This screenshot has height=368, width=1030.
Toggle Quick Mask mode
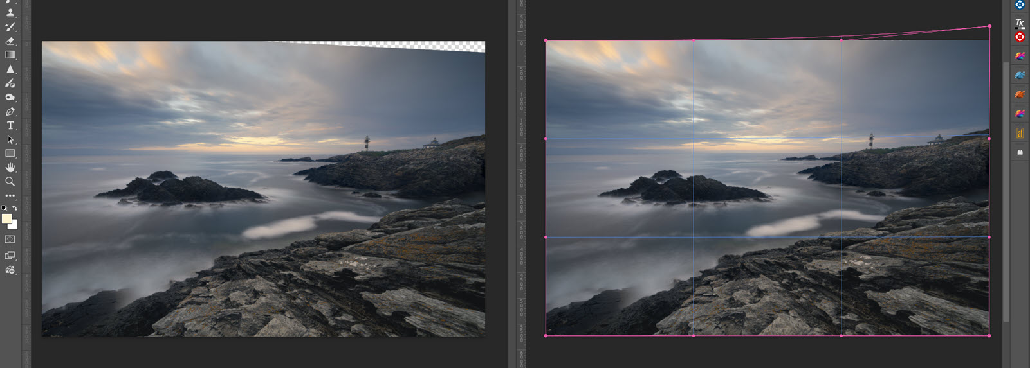pos(10,239)
